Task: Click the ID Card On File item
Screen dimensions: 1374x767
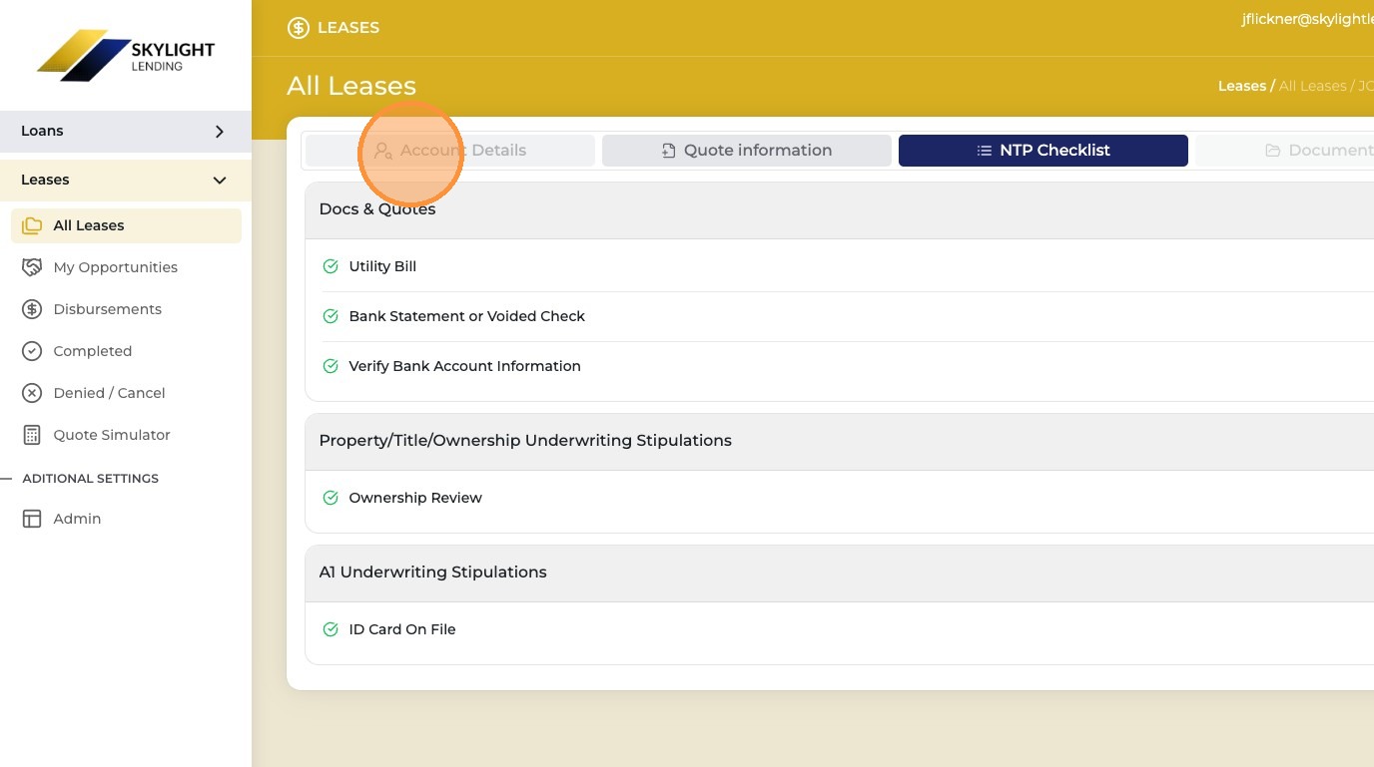Action: coord(402,629)
